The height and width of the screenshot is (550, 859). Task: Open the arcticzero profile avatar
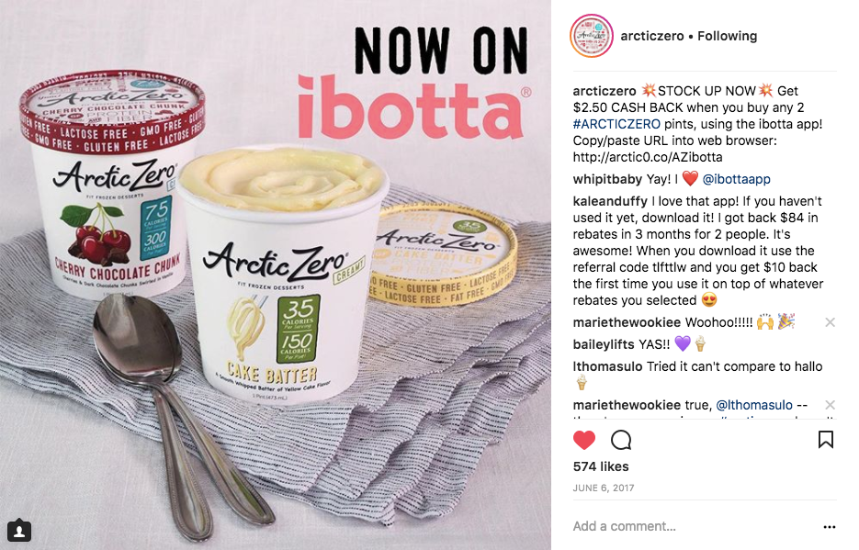[x=592, y=36]
